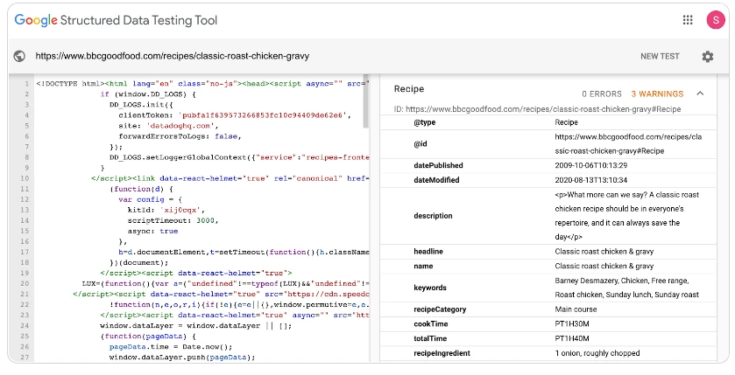Screen dimensions: 735x375
Task: Click the value 2009-10-06T10:13:29
Action: pyautogui.click(x=590, y=165)
